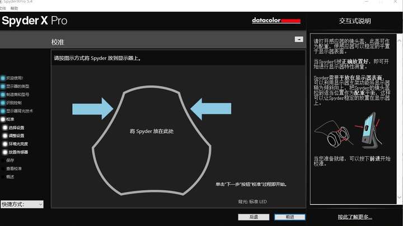This screenshot has width=403, height=226.
Task: Open the 文件 menu
Action: [x=3, y=8]
